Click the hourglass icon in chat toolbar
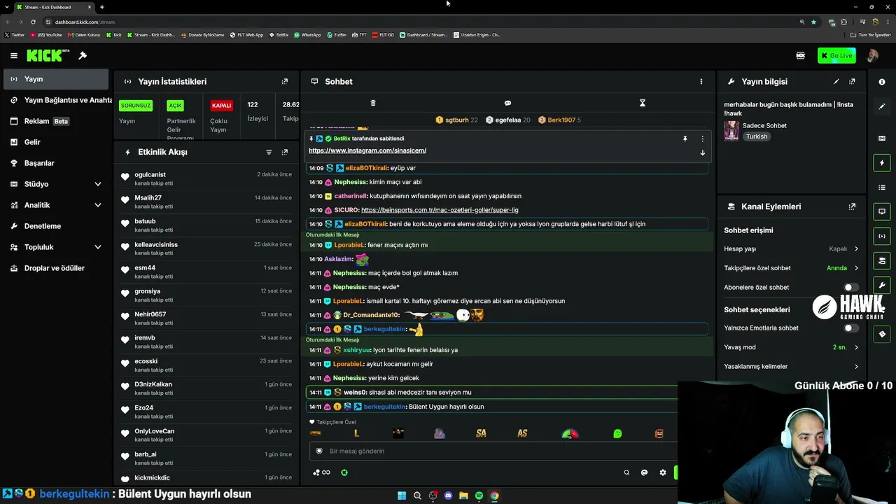896x504 pixels. 642,103
